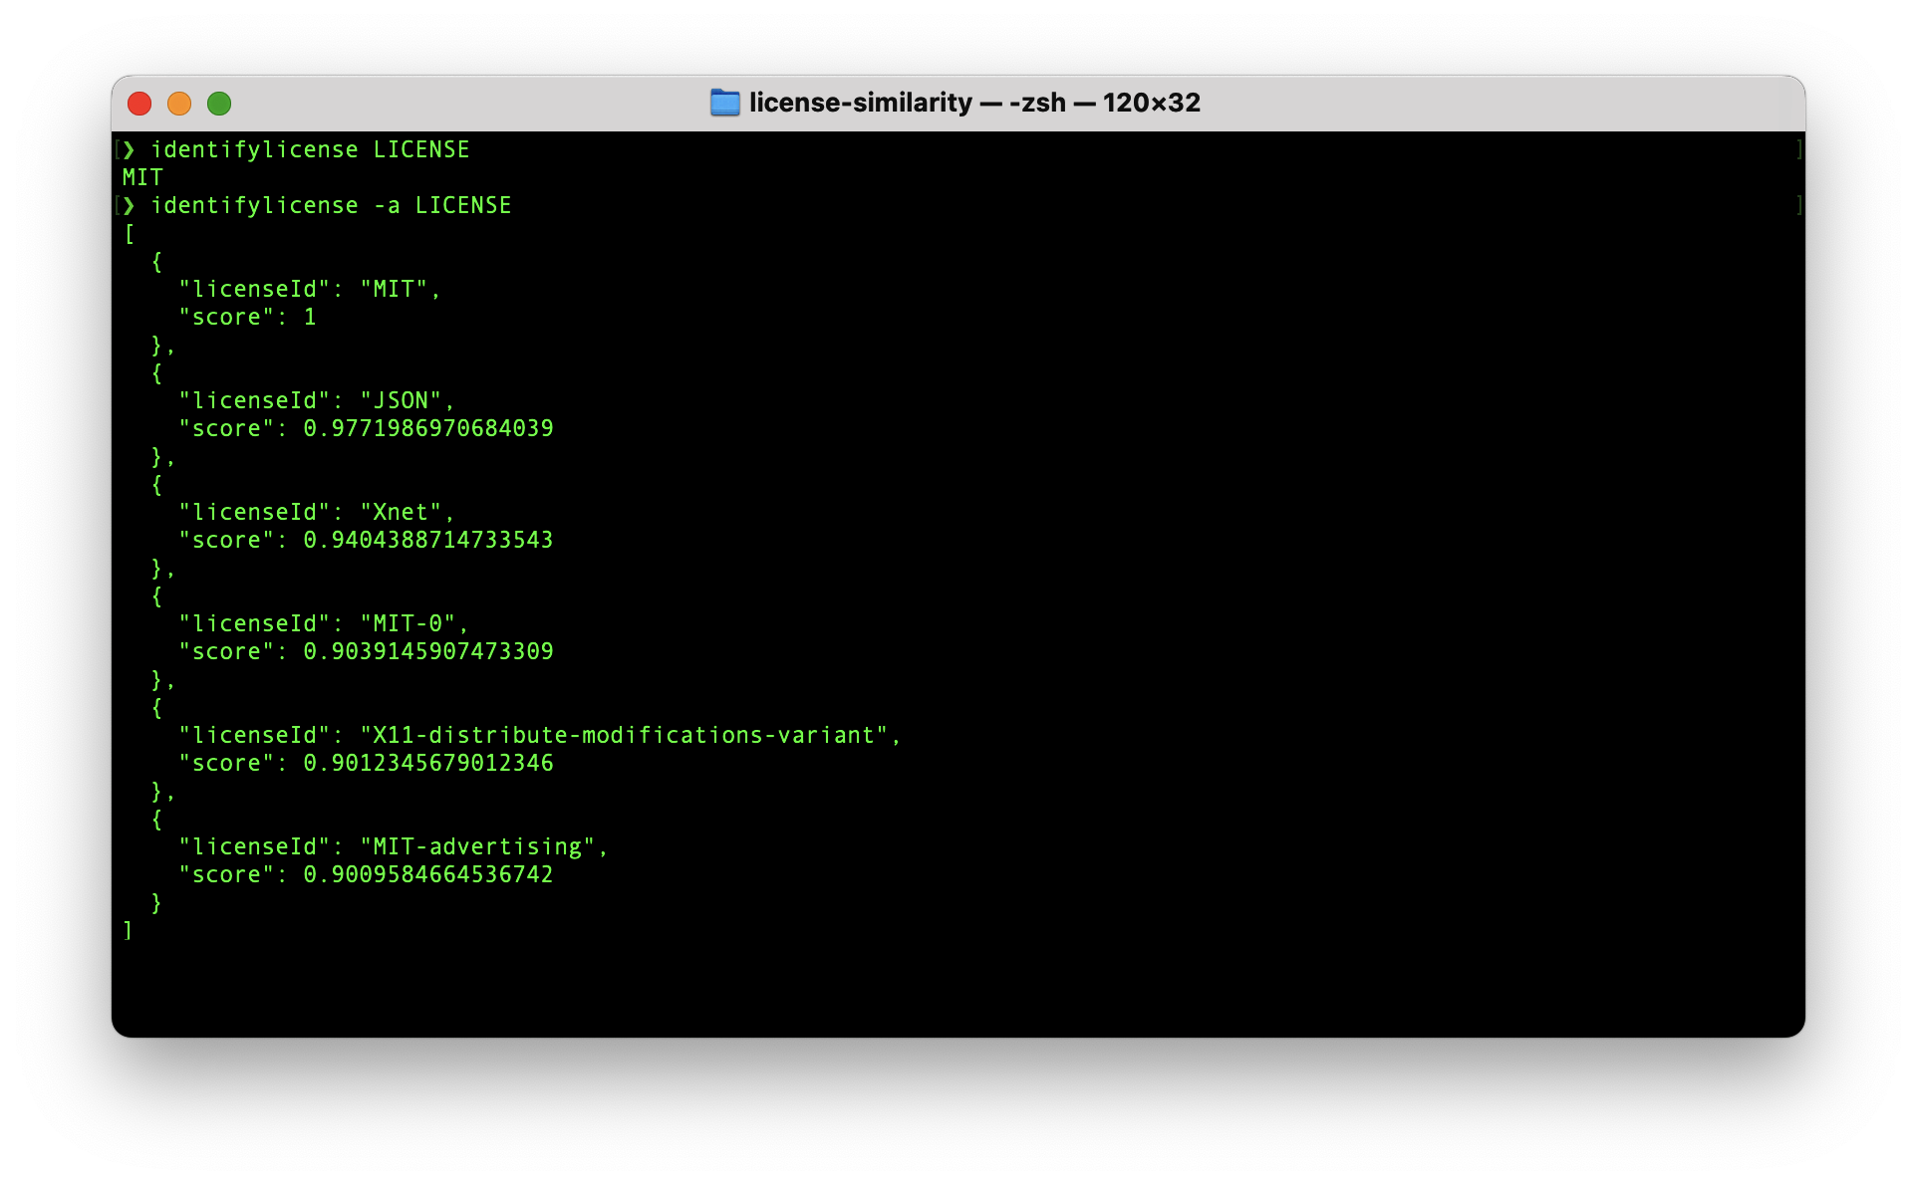Click the X11-distribute-modifications-variant license name
Viewport: 1917px width, 1185px height.
(x=624, y=735)
